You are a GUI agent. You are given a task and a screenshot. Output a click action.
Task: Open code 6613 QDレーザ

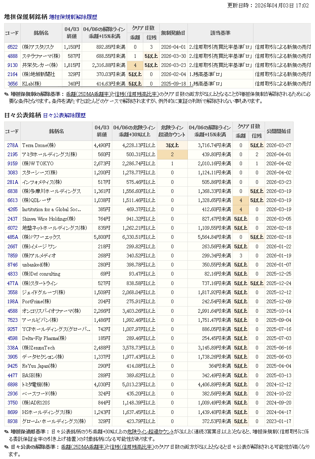[12, 200]
